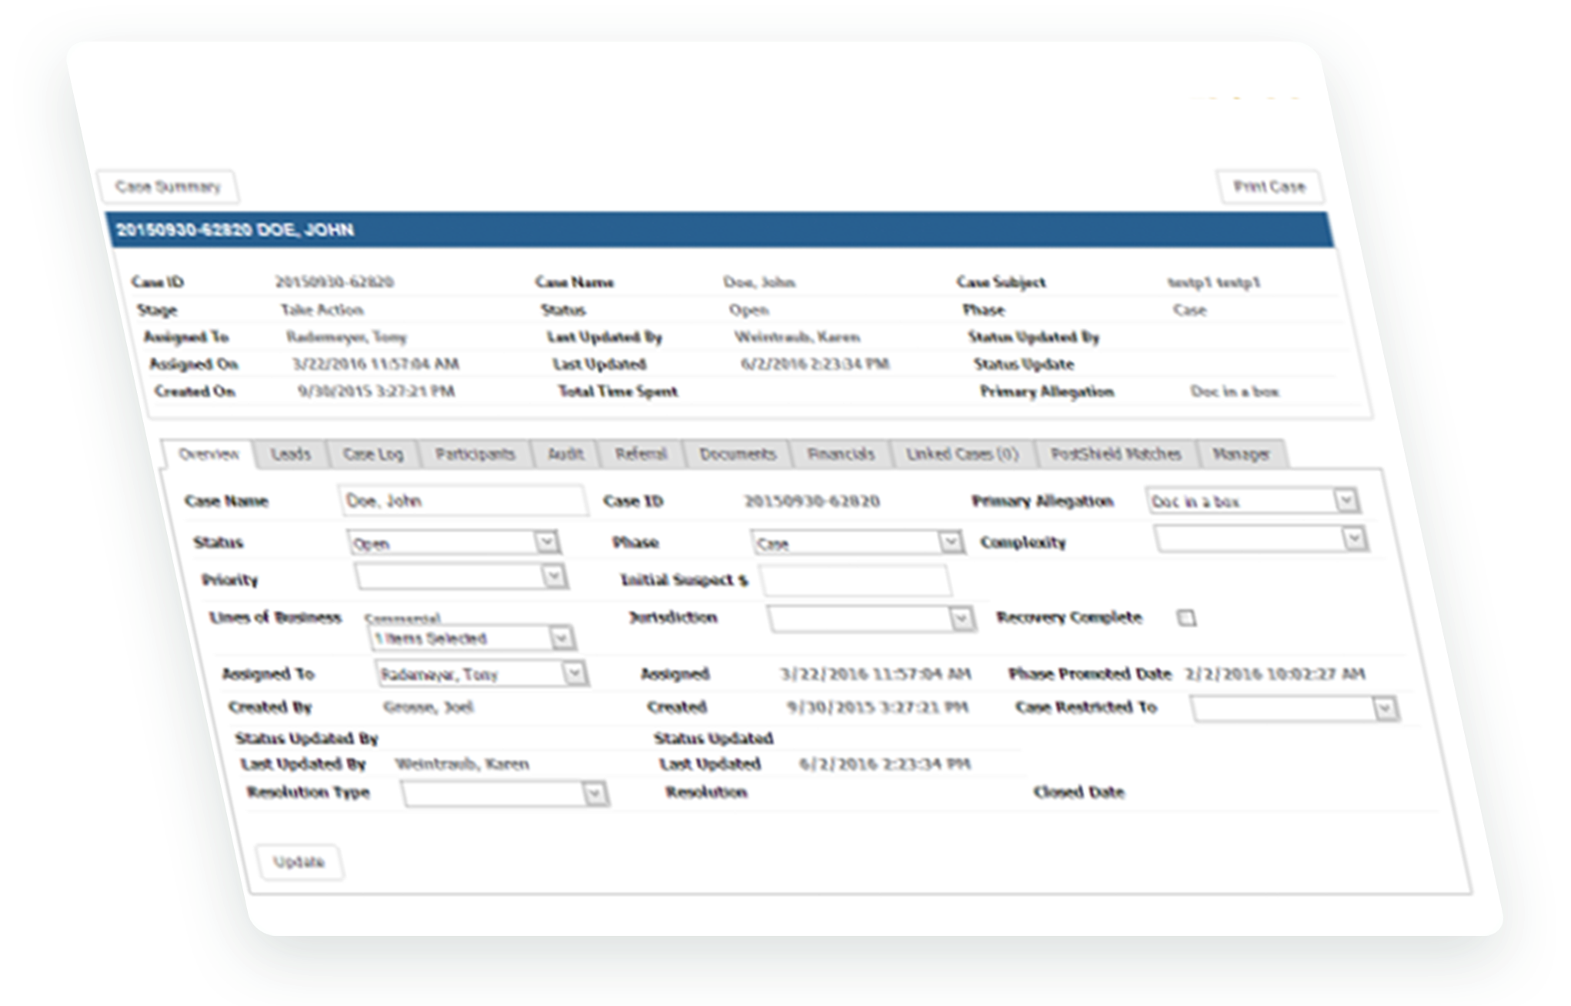This screenshot has width=1571, height=1006.
Task: Click the Case Summary button
Action: (x=168, y=187)
